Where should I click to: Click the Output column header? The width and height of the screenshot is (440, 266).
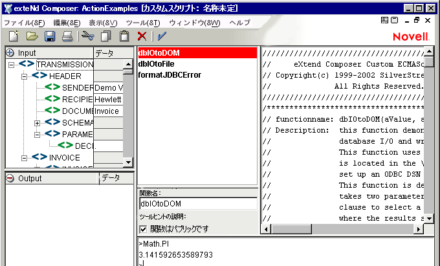(52, 179)
